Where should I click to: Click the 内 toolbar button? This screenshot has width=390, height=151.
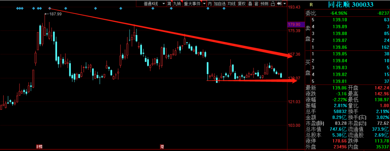pos(210,4)
